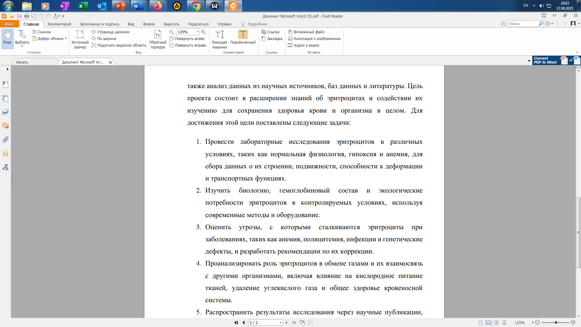The width and height of the screenshot is (581, 327).
Task: Open the security lock panel in sidebar
Action: click(x=5, y=153)
